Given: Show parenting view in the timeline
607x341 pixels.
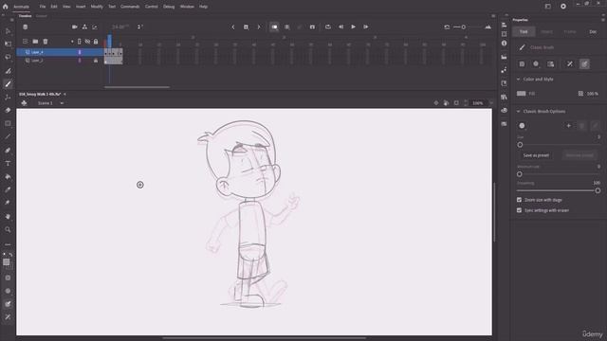Looking at the screenshot, I should coord(84,27).
